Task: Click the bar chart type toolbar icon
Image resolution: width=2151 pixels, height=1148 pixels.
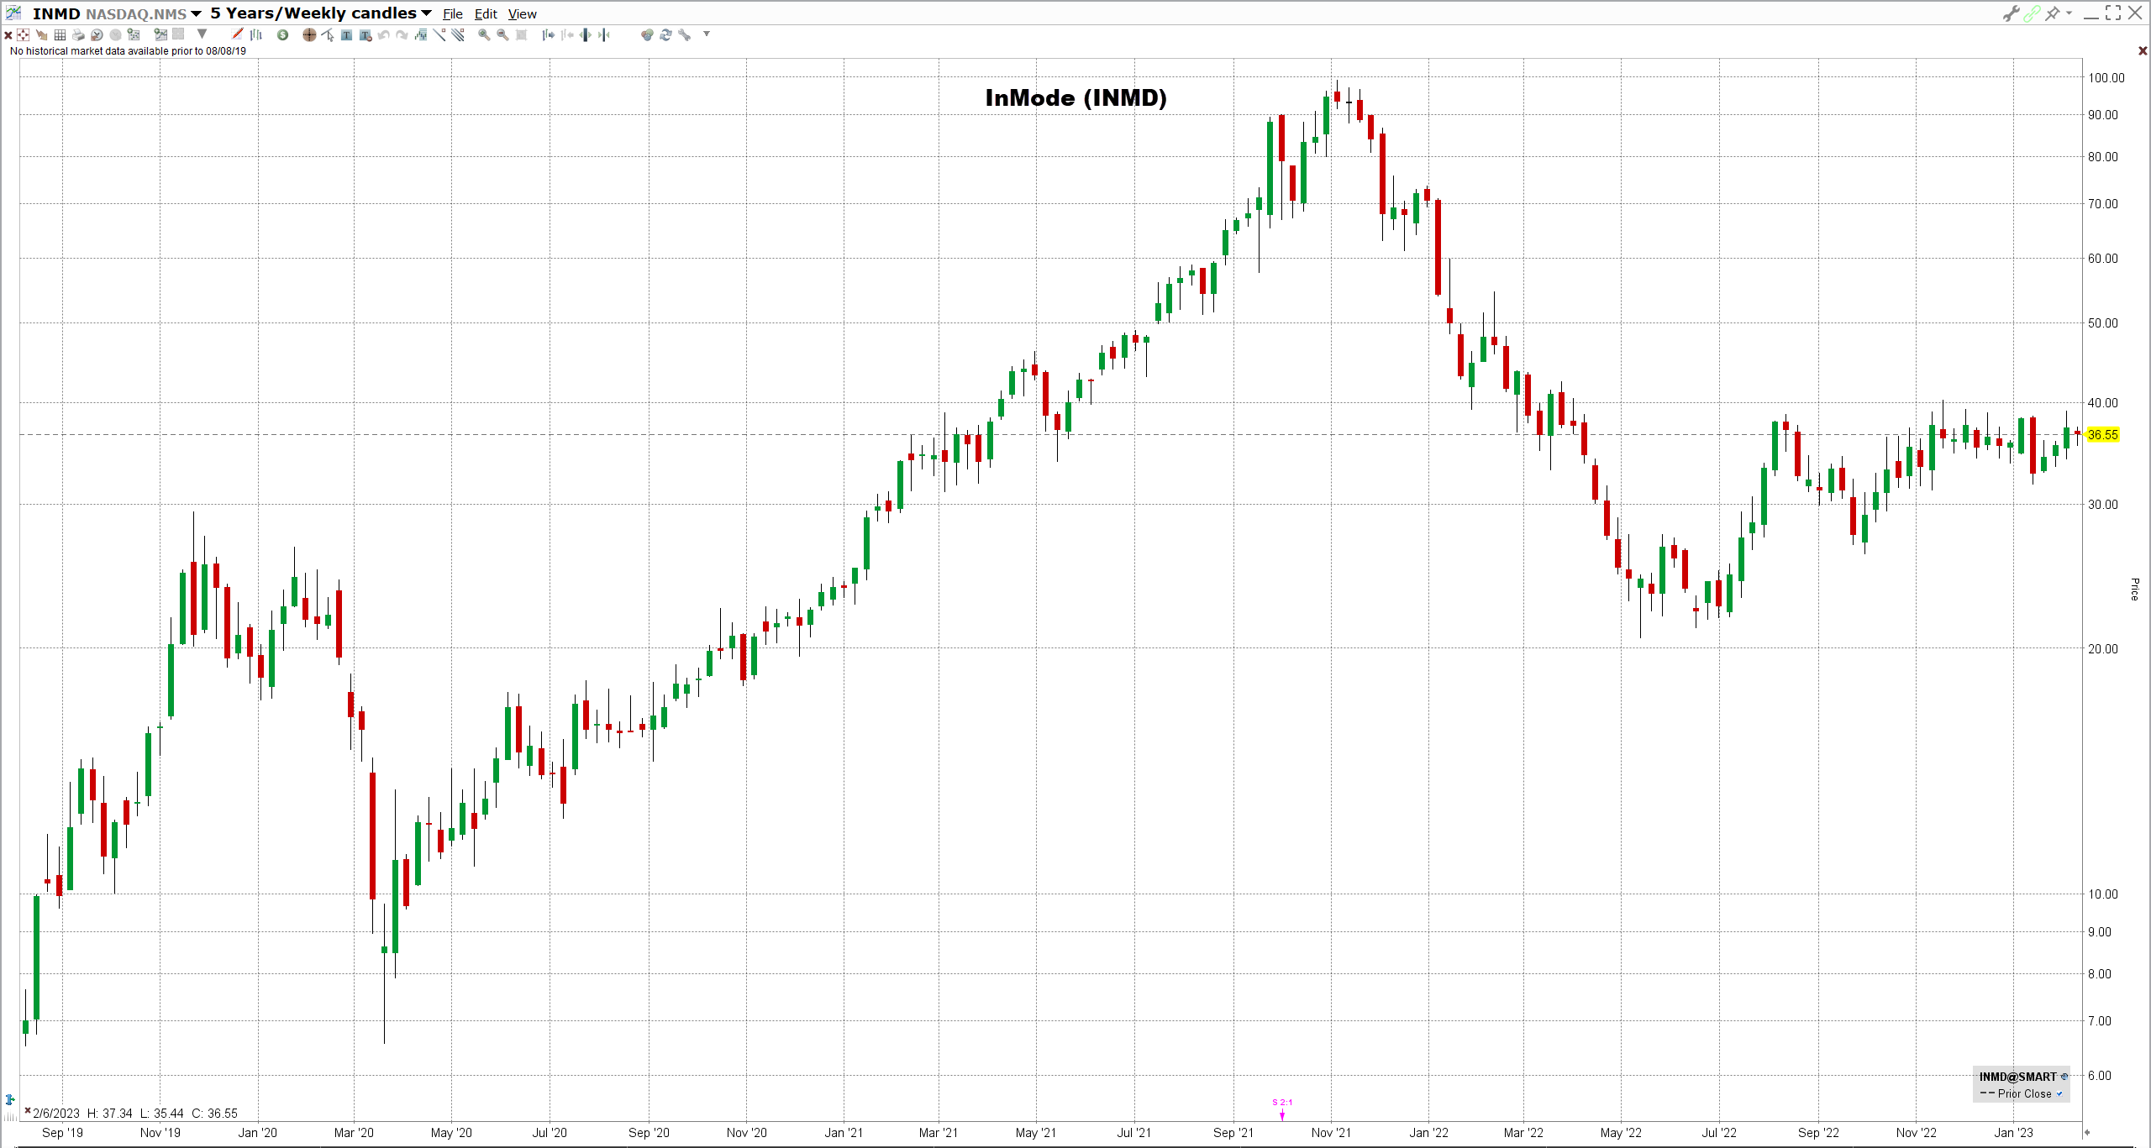Action: (x=256, y=34)
